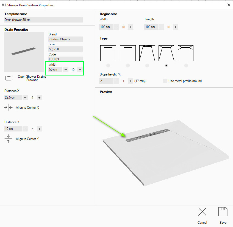Increase Region size Width with plus
Image resolution: width=233 pixels, height=227 pixels.
130,27
